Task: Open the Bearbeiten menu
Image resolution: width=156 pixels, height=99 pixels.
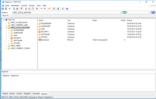Action: point(15,5)
